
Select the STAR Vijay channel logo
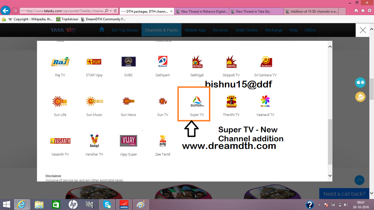tap(94, 62)
